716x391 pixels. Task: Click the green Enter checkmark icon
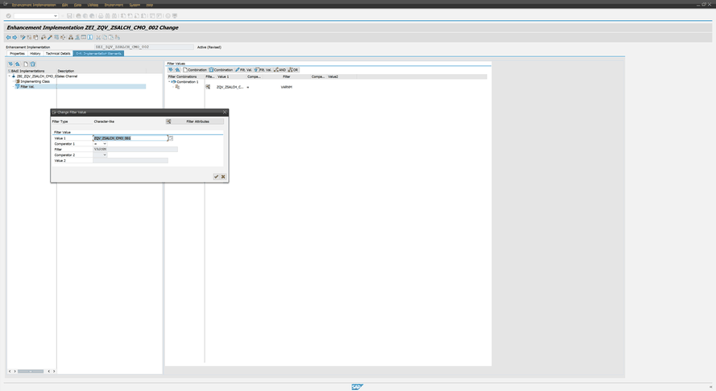(x=8, y=16)
